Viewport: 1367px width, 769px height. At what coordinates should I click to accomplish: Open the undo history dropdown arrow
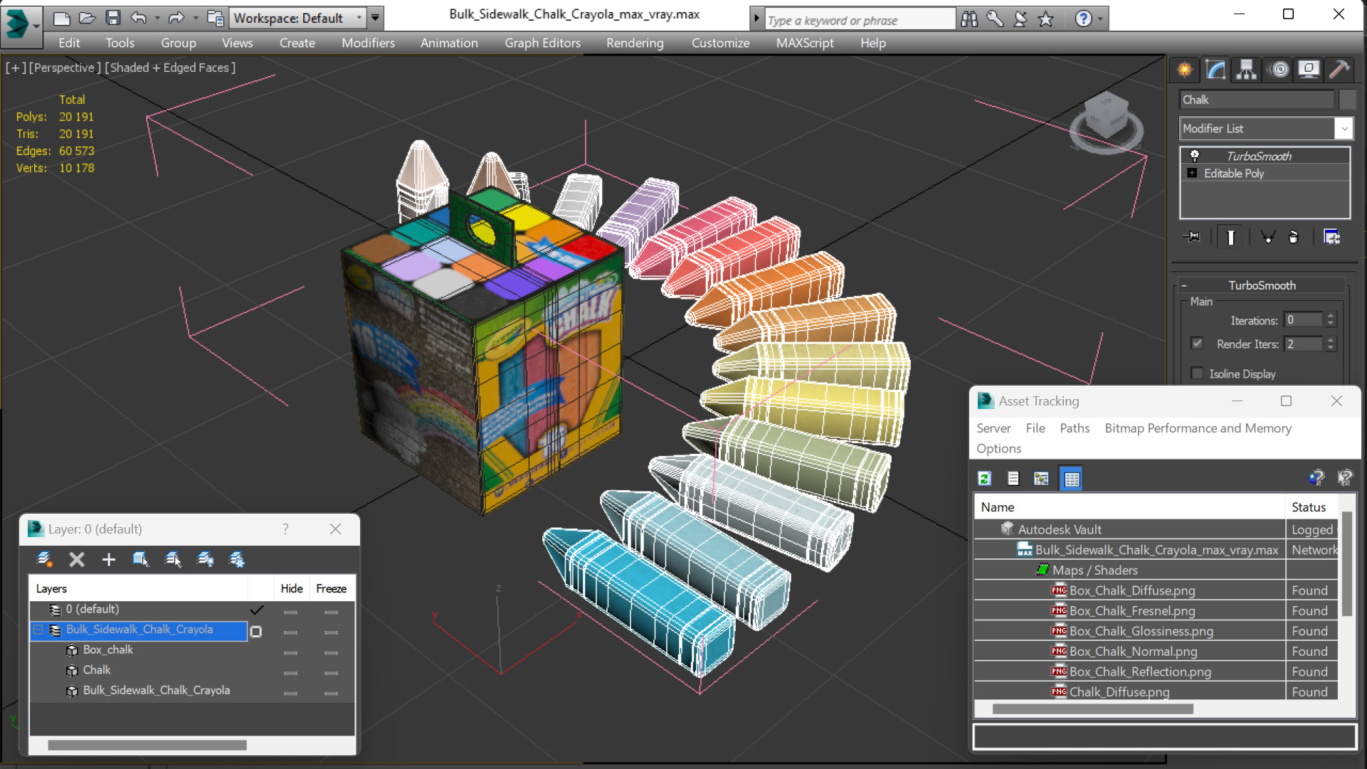[x=157, y=18]
